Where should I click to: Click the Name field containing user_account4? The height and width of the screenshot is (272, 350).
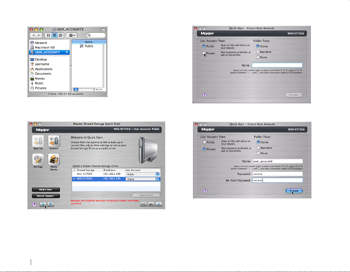pos(277,161)
